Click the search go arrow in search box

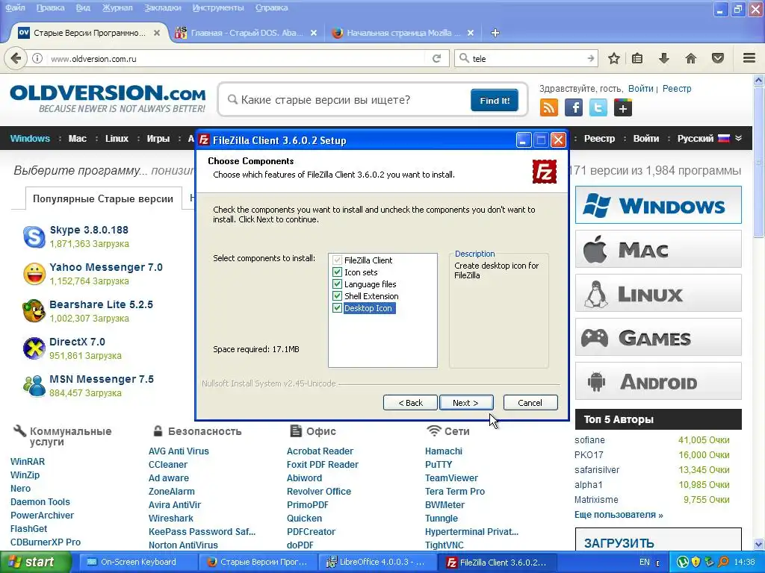[x=591, y=58]
